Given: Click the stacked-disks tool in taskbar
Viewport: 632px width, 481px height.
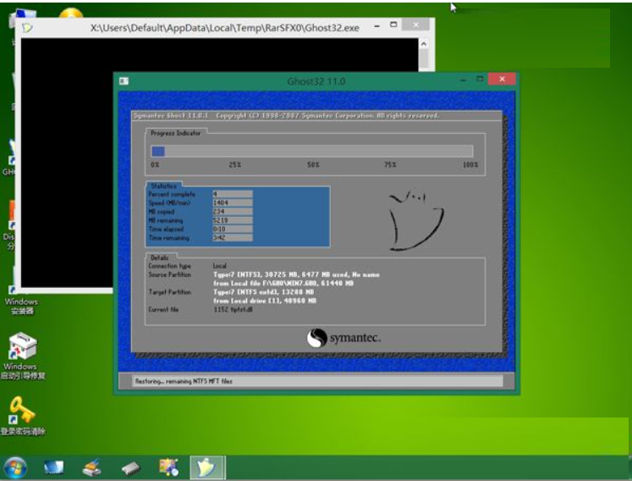Looking at the screenshot, I should [x=92, y=467].
